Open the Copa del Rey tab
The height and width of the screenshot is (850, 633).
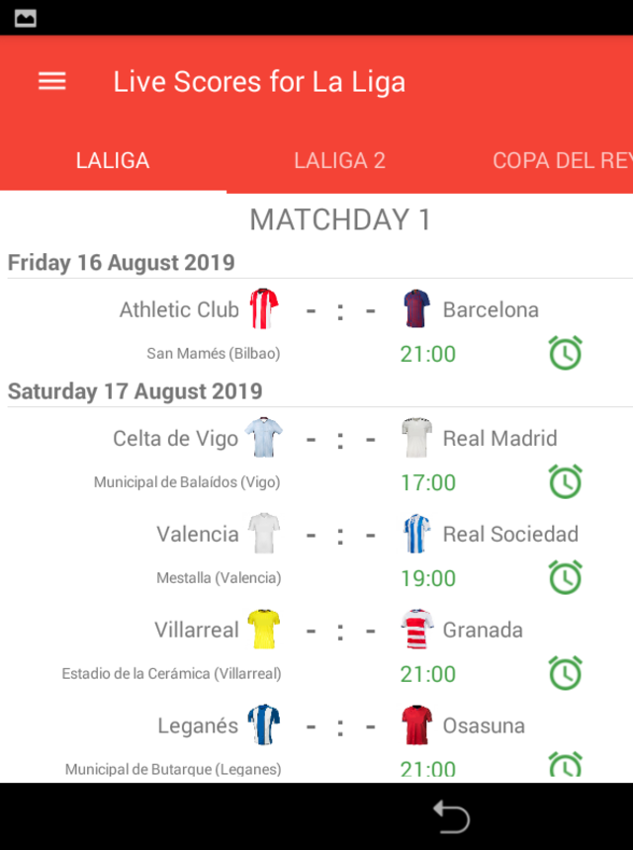tap(561, 161)
